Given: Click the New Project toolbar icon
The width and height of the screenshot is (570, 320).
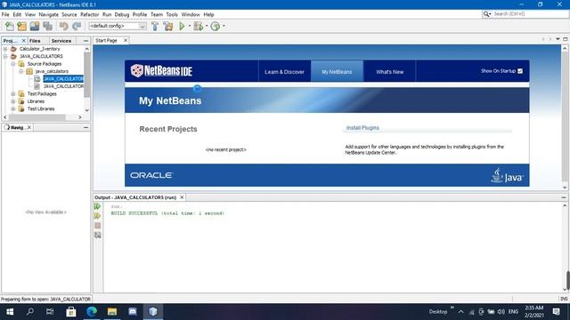Looking at the screenshot, I should tap(21, 26).
